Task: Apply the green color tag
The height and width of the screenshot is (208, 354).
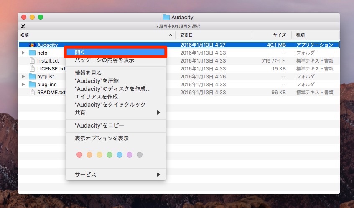Action: pyautogui.click(x=110, y=155)
